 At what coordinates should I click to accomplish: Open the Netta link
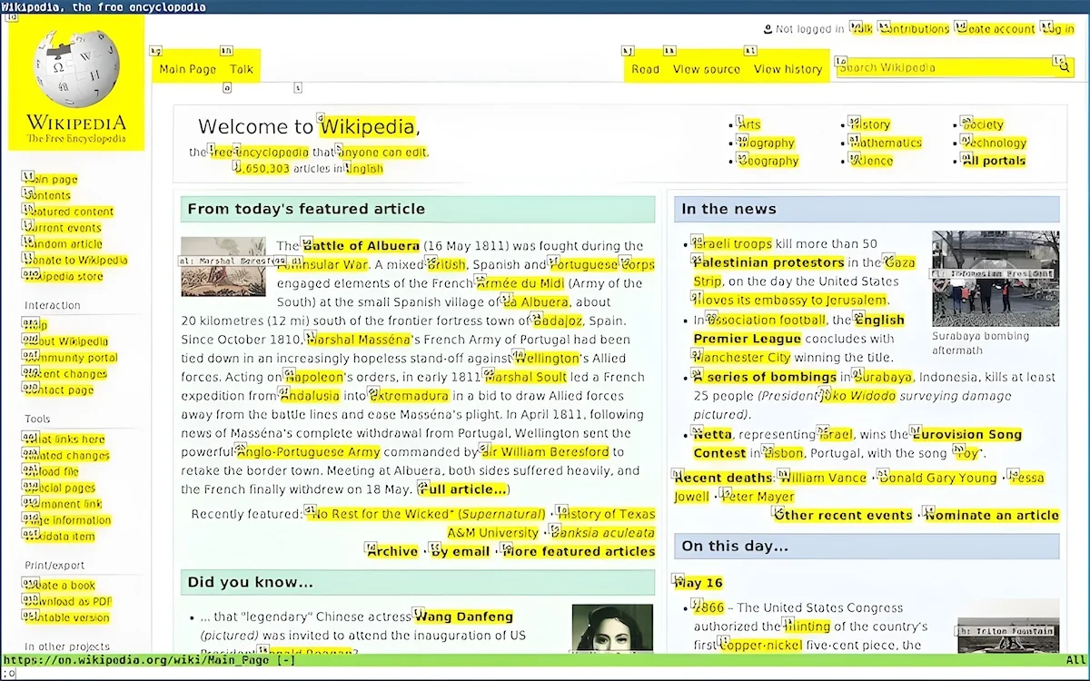[x=712, y=435]
